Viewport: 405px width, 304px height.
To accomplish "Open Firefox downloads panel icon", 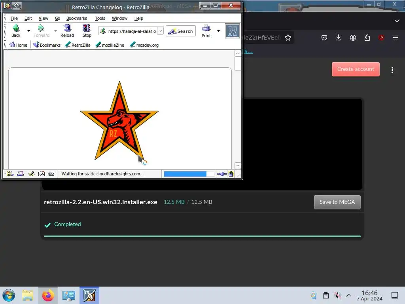I will coord(339,38).
